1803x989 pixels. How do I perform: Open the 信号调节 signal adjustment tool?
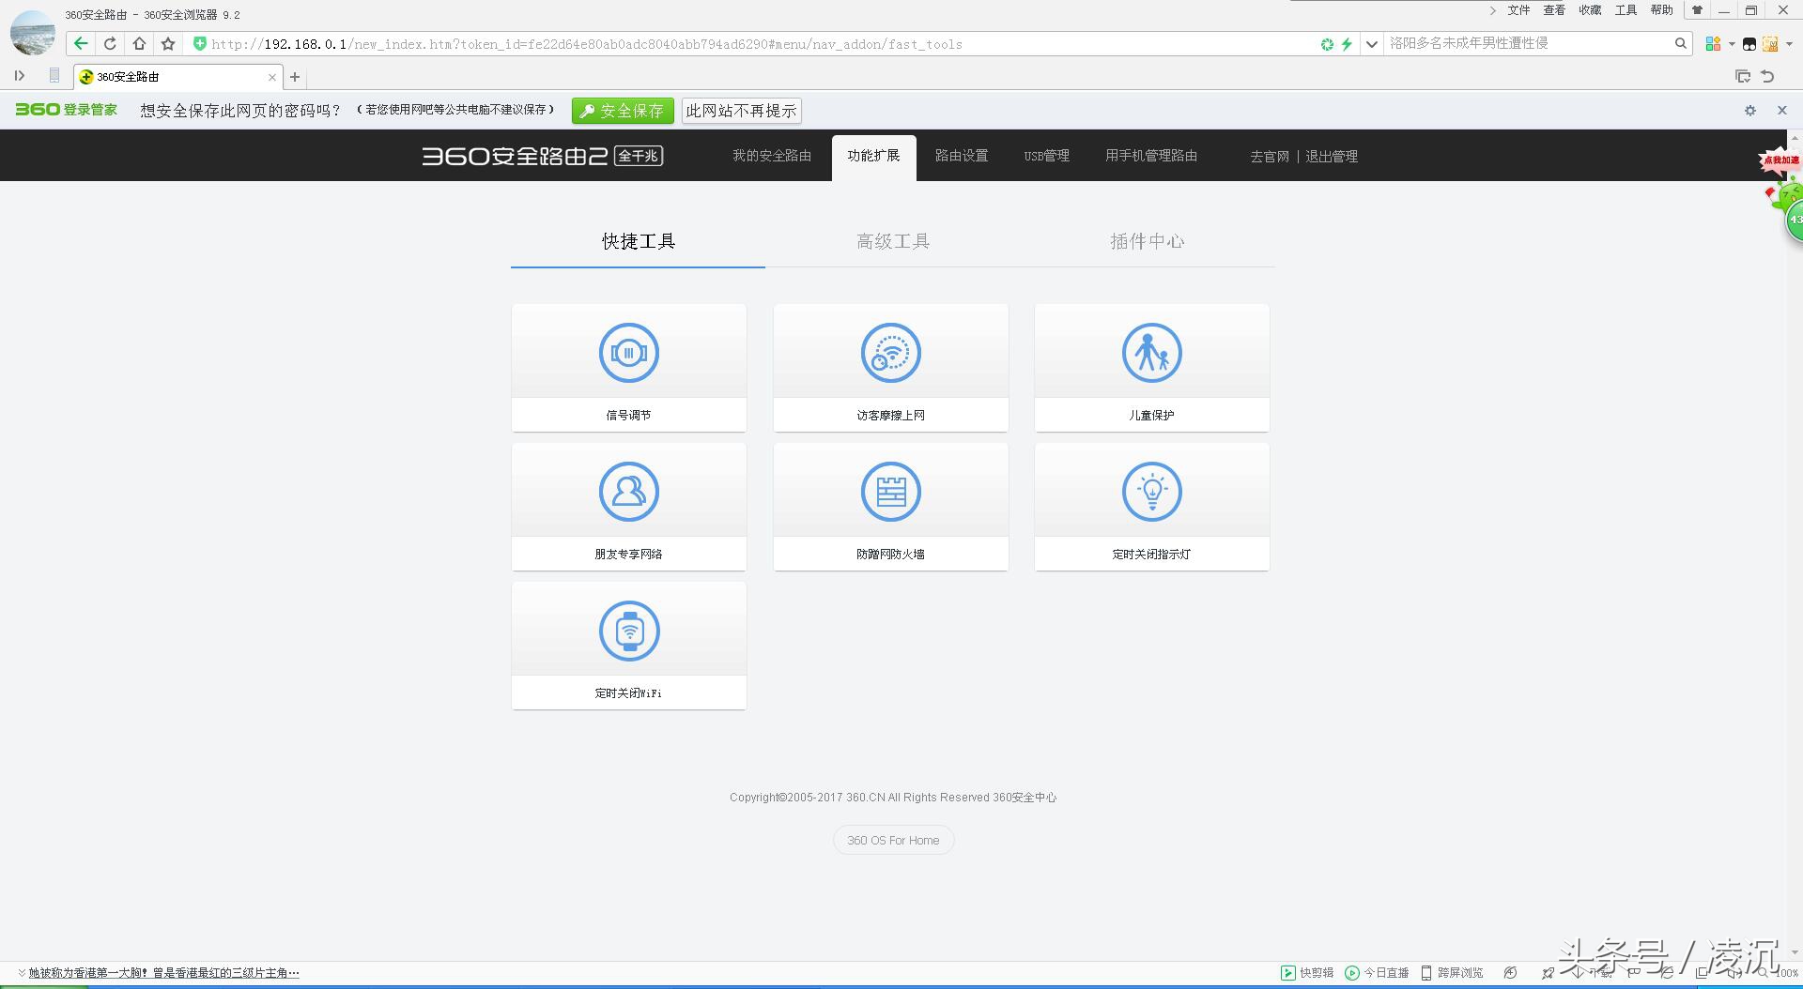(x=628, y=367)
